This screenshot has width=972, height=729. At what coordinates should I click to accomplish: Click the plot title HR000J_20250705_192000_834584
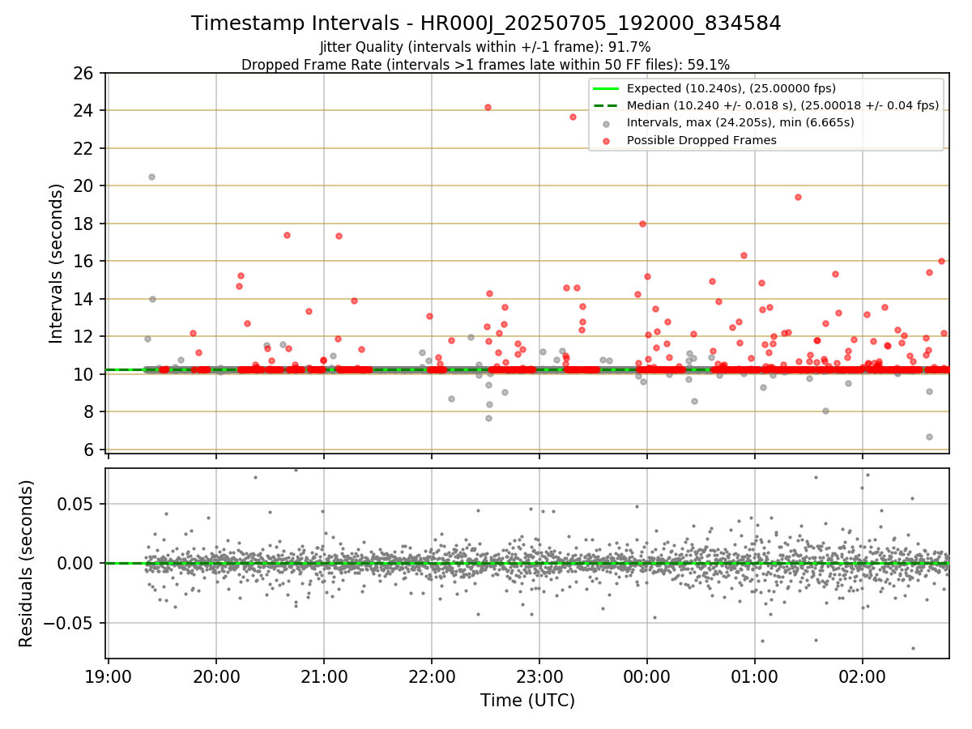click(486, 23)
